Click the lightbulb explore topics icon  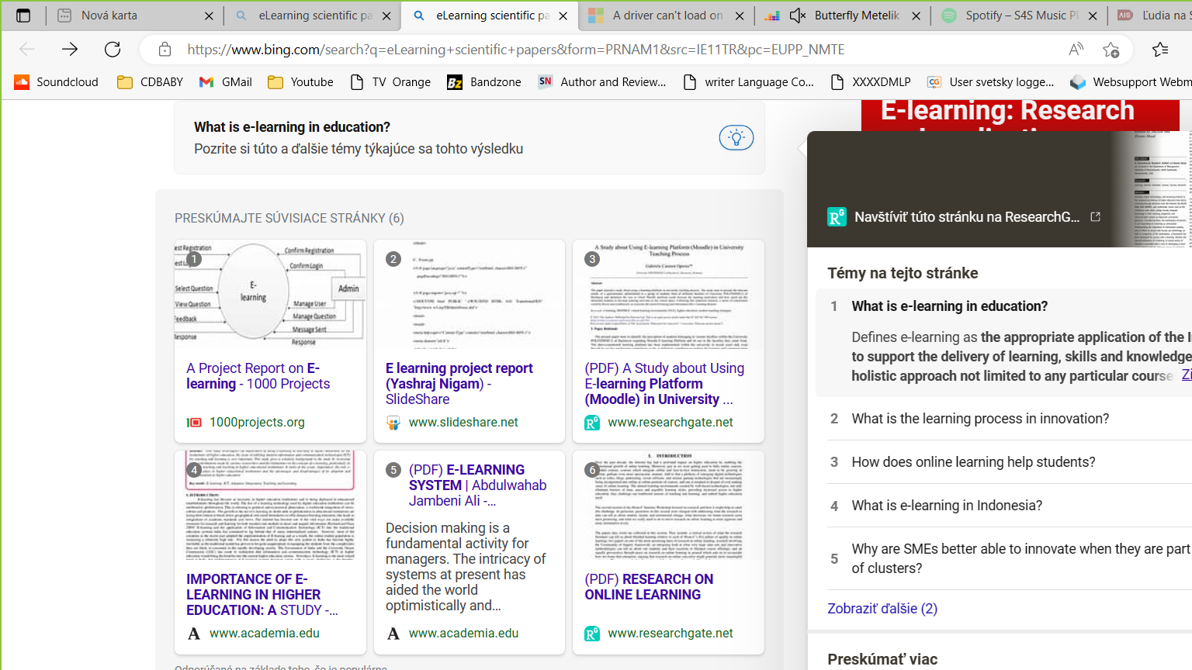[x=736, y=137]
